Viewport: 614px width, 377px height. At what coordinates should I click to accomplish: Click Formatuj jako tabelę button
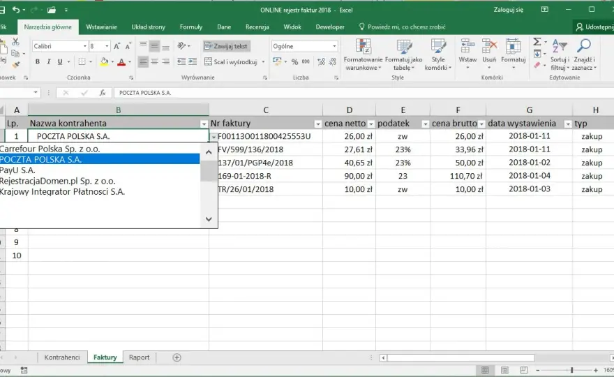point(404,54)
